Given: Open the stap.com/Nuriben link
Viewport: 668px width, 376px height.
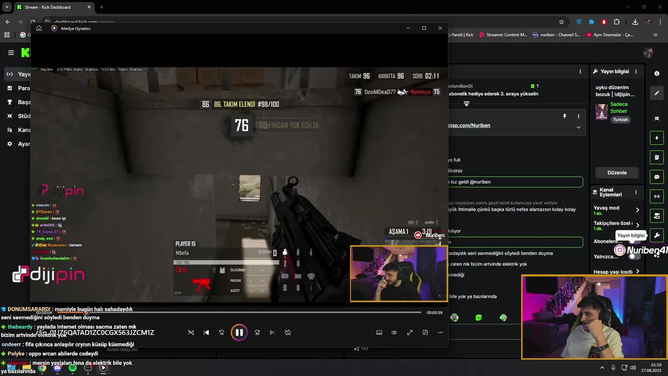Looking at the screenshot, I should coord(469,125).
